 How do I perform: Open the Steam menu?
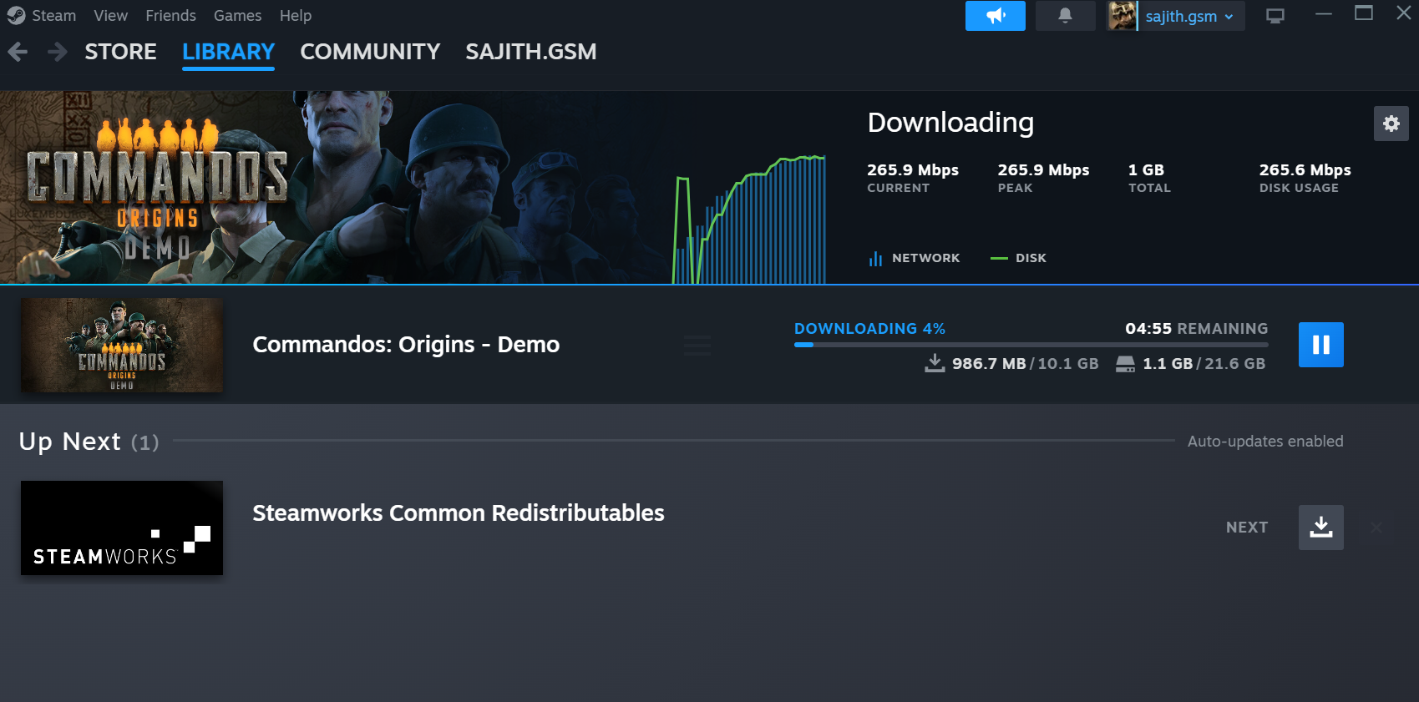coord(53,16)
